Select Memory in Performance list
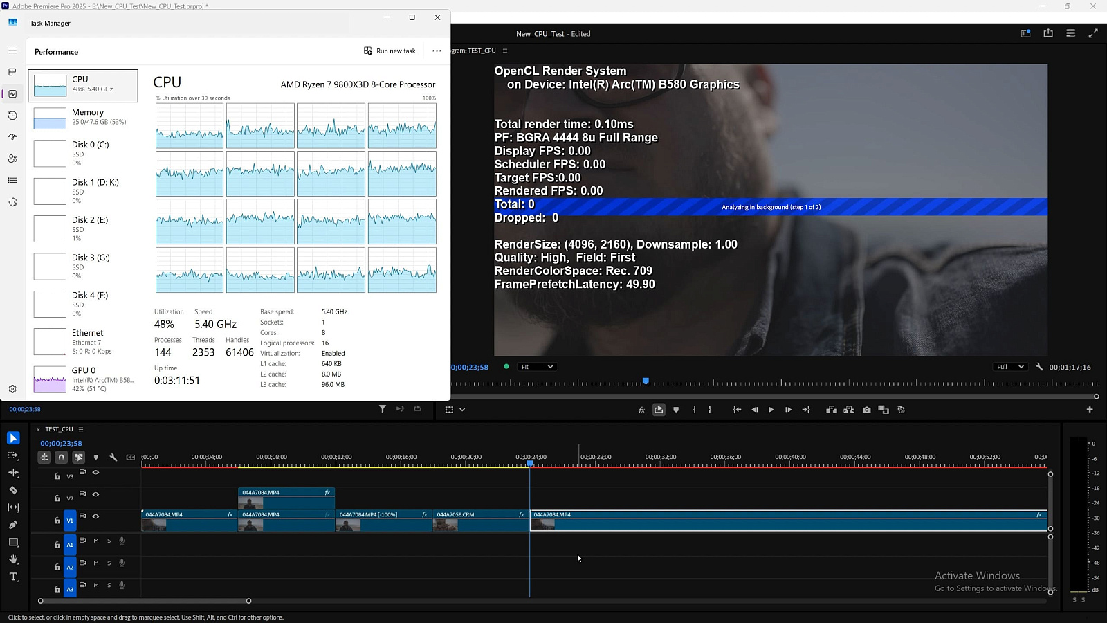 tap(83, 118)
